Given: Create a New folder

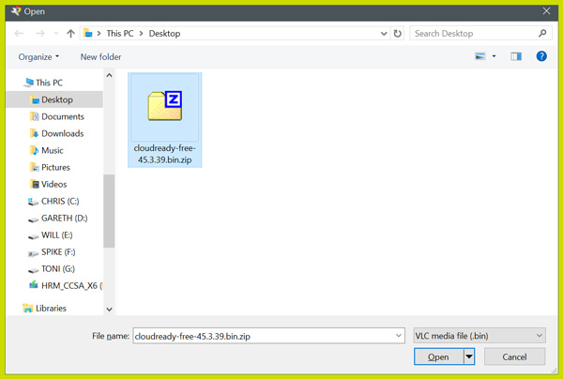Looking at the screenshot, I should click(101, 56).
